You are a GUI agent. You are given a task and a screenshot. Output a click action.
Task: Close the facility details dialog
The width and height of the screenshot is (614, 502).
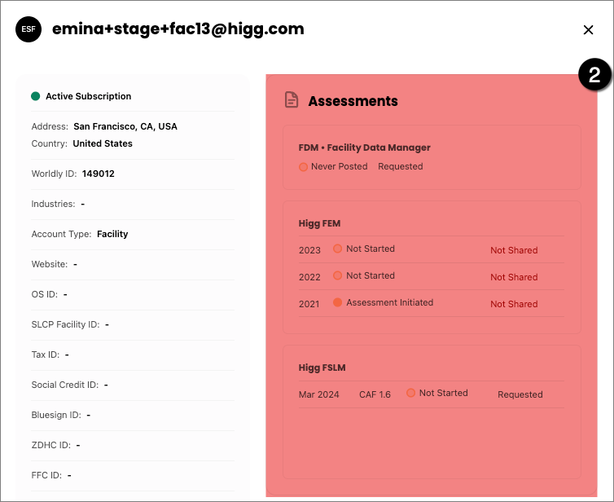click(x=588, y=30)
